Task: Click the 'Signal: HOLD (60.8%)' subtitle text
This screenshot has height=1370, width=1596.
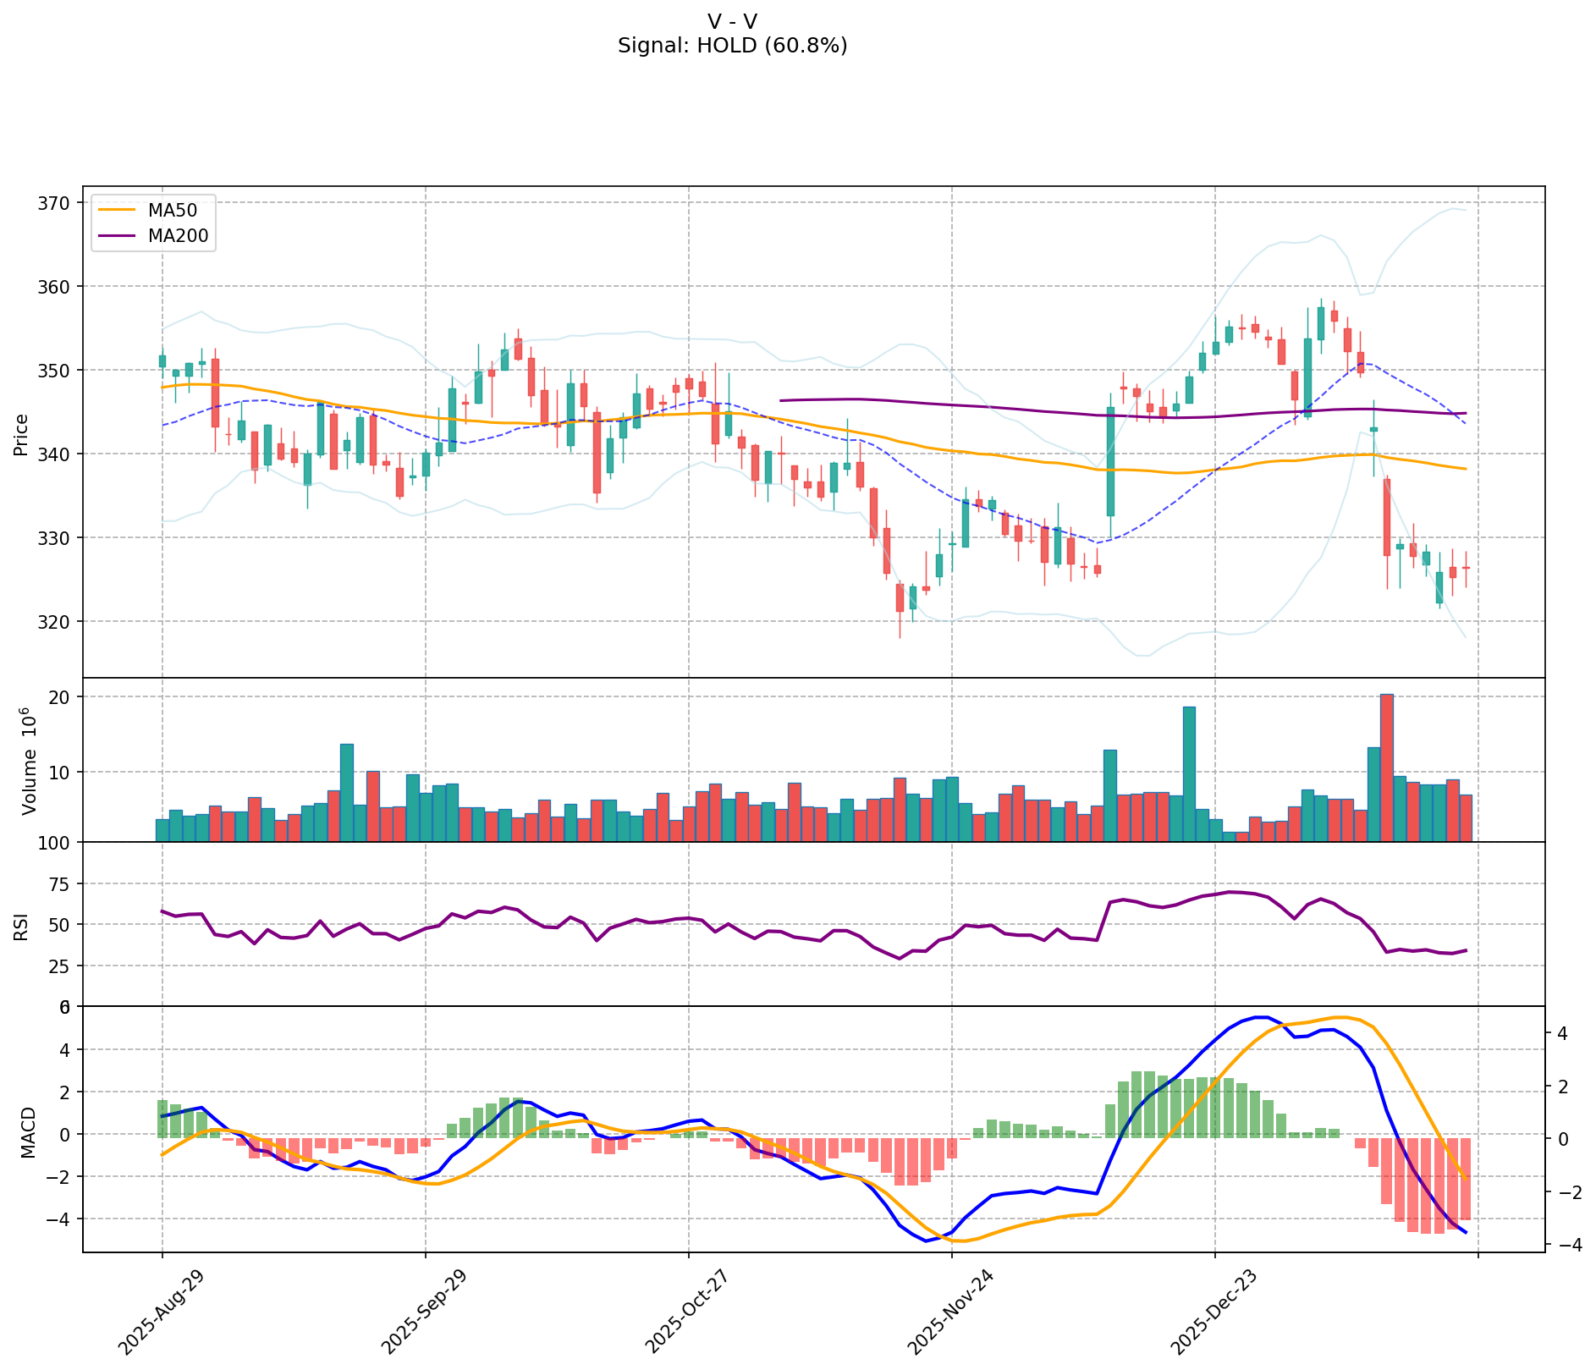Action: [x=732, y=46]
